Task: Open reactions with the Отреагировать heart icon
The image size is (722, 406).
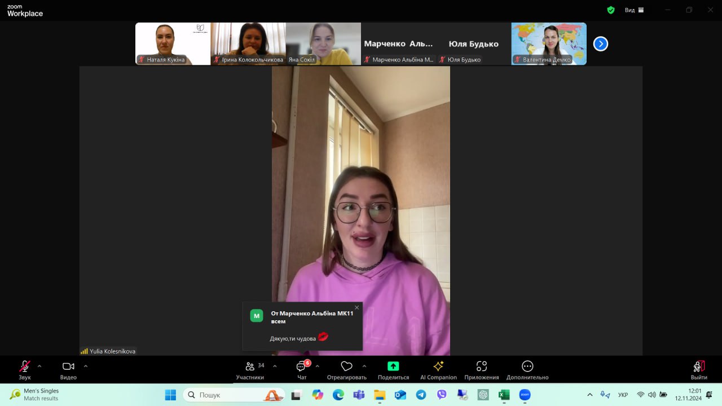Action: tap(346, 370)
